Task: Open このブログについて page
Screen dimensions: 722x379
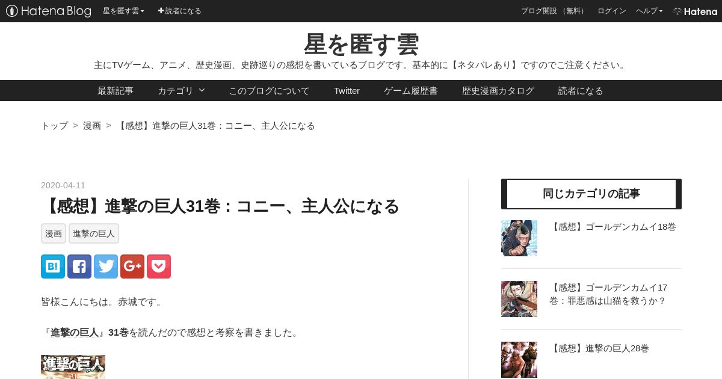Action: tap(269, 91)
